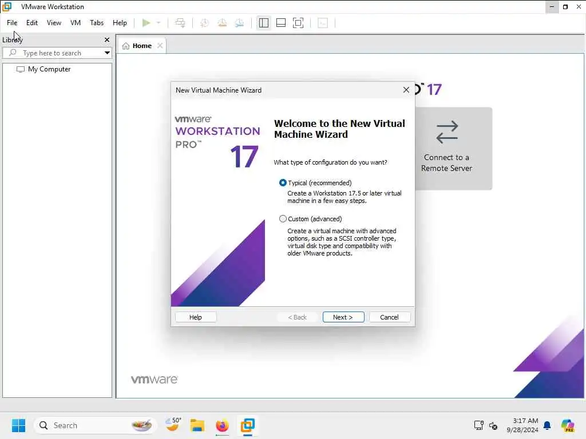586x439 pixels.
Task: Open the View menu
Action: pos(54,23)
